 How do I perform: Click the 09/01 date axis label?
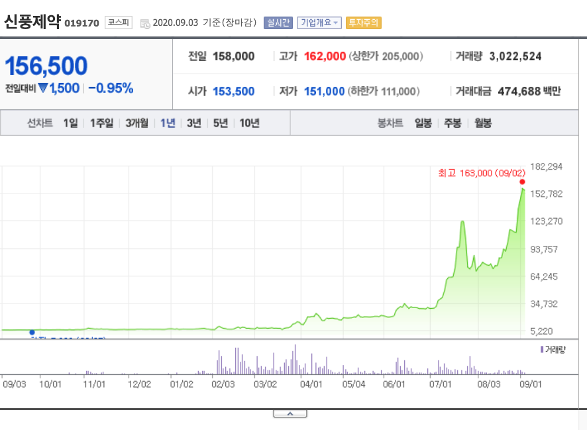point(531,384)
